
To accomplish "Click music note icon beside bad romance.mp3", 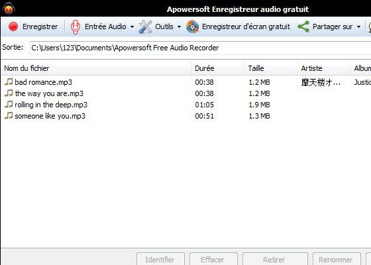I will click(x=9, y=82).
